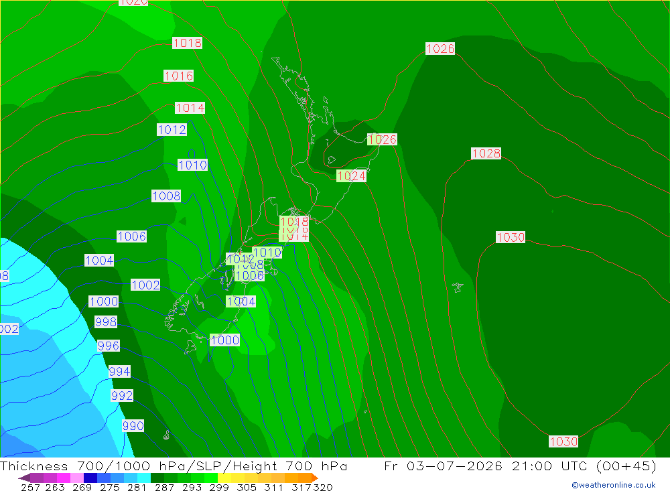Click the 992 isobar label

coord(122,396)
